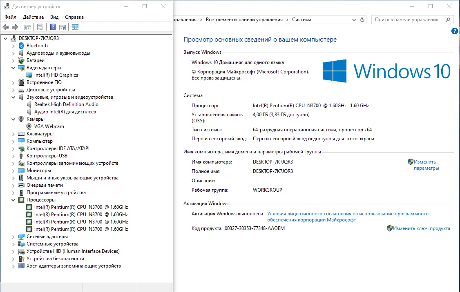Select Realtek High Definition Audio device
This screenshot has height=292, width=460.
click(66, 104)
